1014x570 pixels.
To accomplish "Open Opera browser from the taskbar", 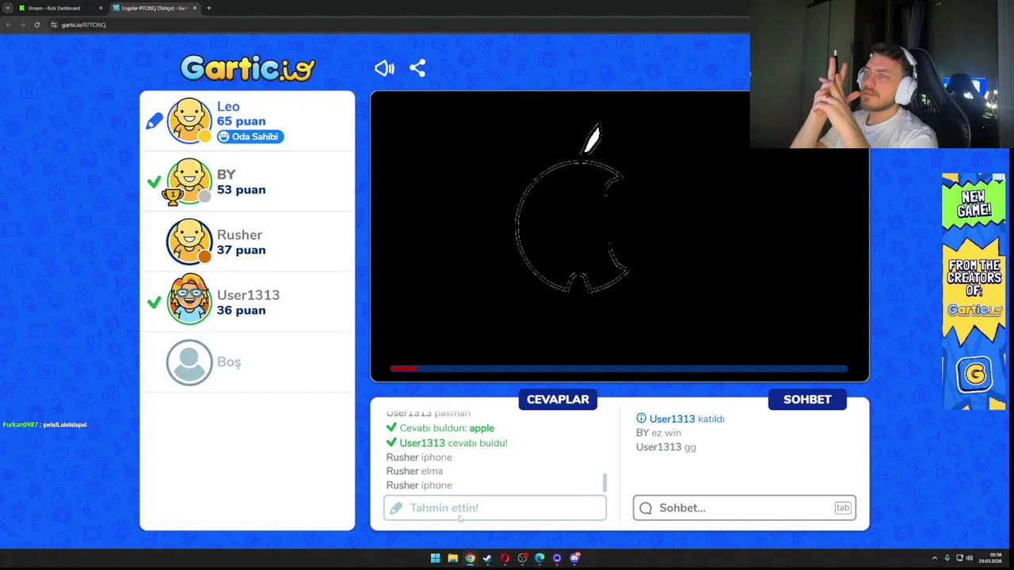I will tap(505, 558).
